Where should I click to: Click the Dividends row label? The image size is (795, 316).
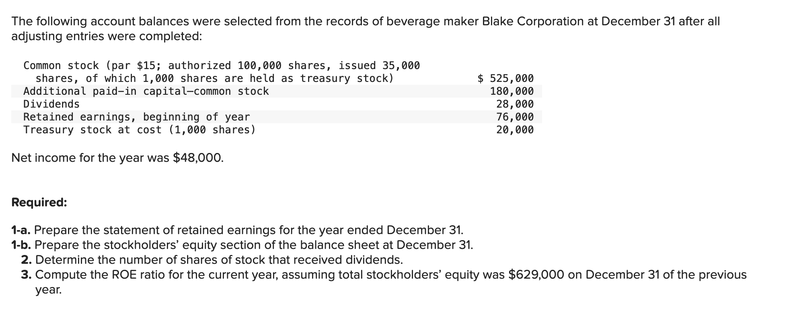tap(51, 104)
